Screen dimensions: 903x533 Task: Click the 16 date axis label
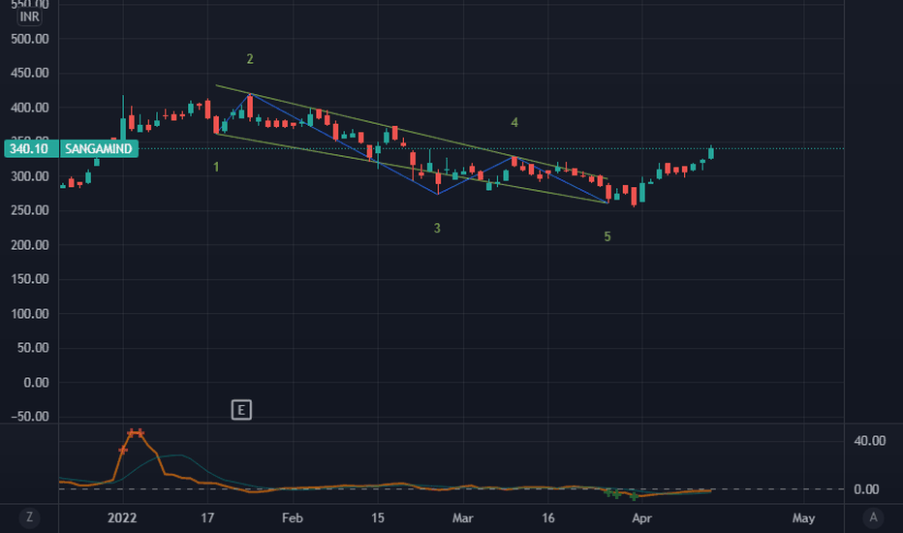(x=547, y=518)
